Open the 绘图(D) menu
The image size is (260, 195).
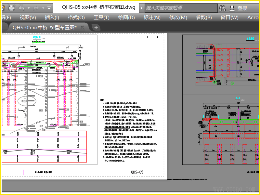126,18
